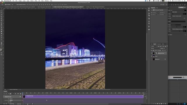187x105 pixels.
Task: Select the Brush tool
Action: pos(1,22)
